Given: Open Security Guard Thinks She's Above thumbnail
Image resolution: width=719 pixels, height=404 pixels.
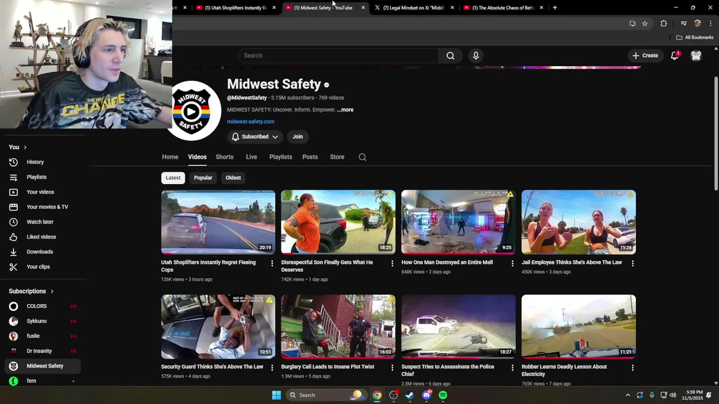Looking at the screenshot, I should (218, 327).
